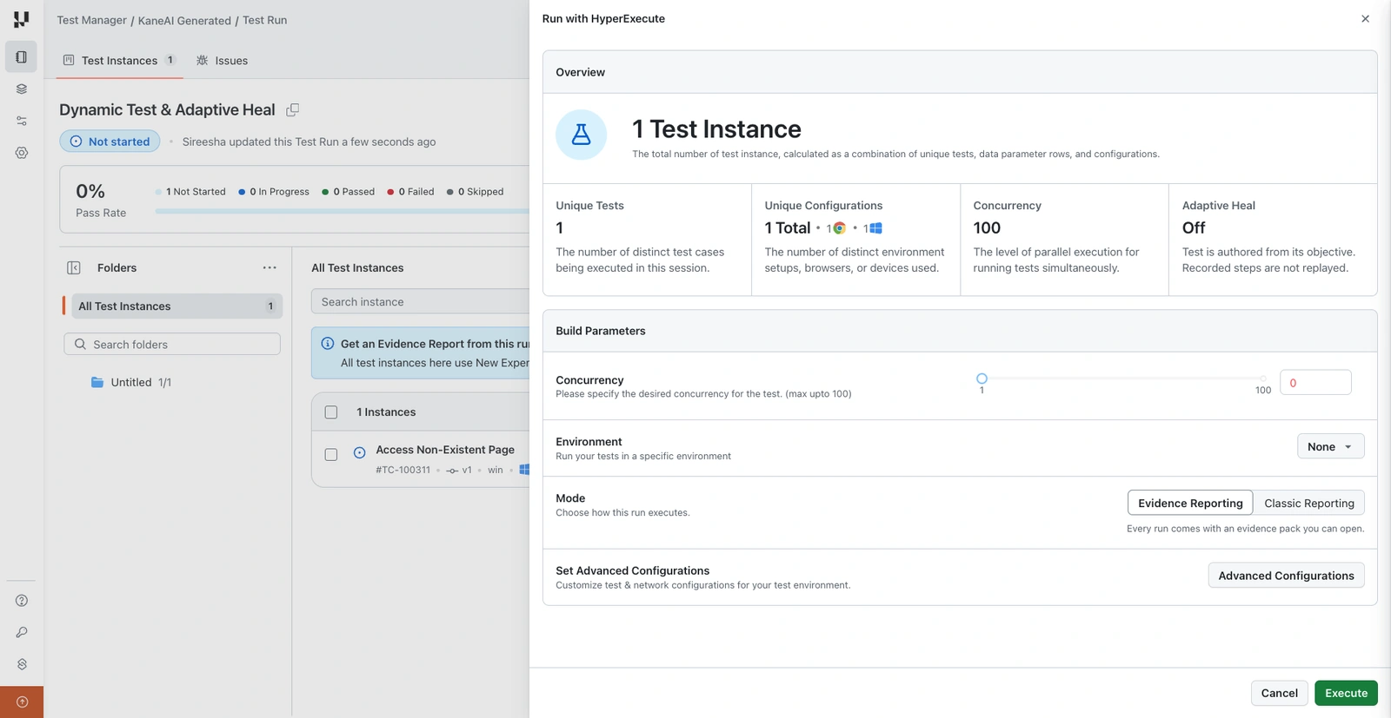Open the stacked layers sidebar icon
The width and height of the screenshot is (1391, 718).
21,89
